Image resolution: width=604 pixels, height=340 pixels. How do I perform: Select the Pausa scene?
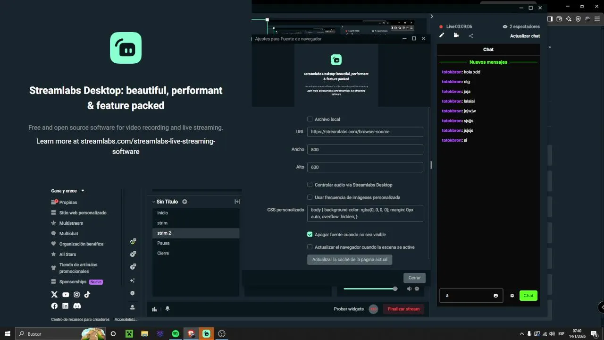[196, 243]
